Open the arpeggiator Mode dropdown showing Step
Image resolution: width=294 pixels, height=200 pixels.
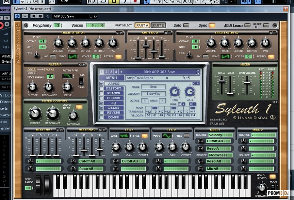[x=153, y=87]
